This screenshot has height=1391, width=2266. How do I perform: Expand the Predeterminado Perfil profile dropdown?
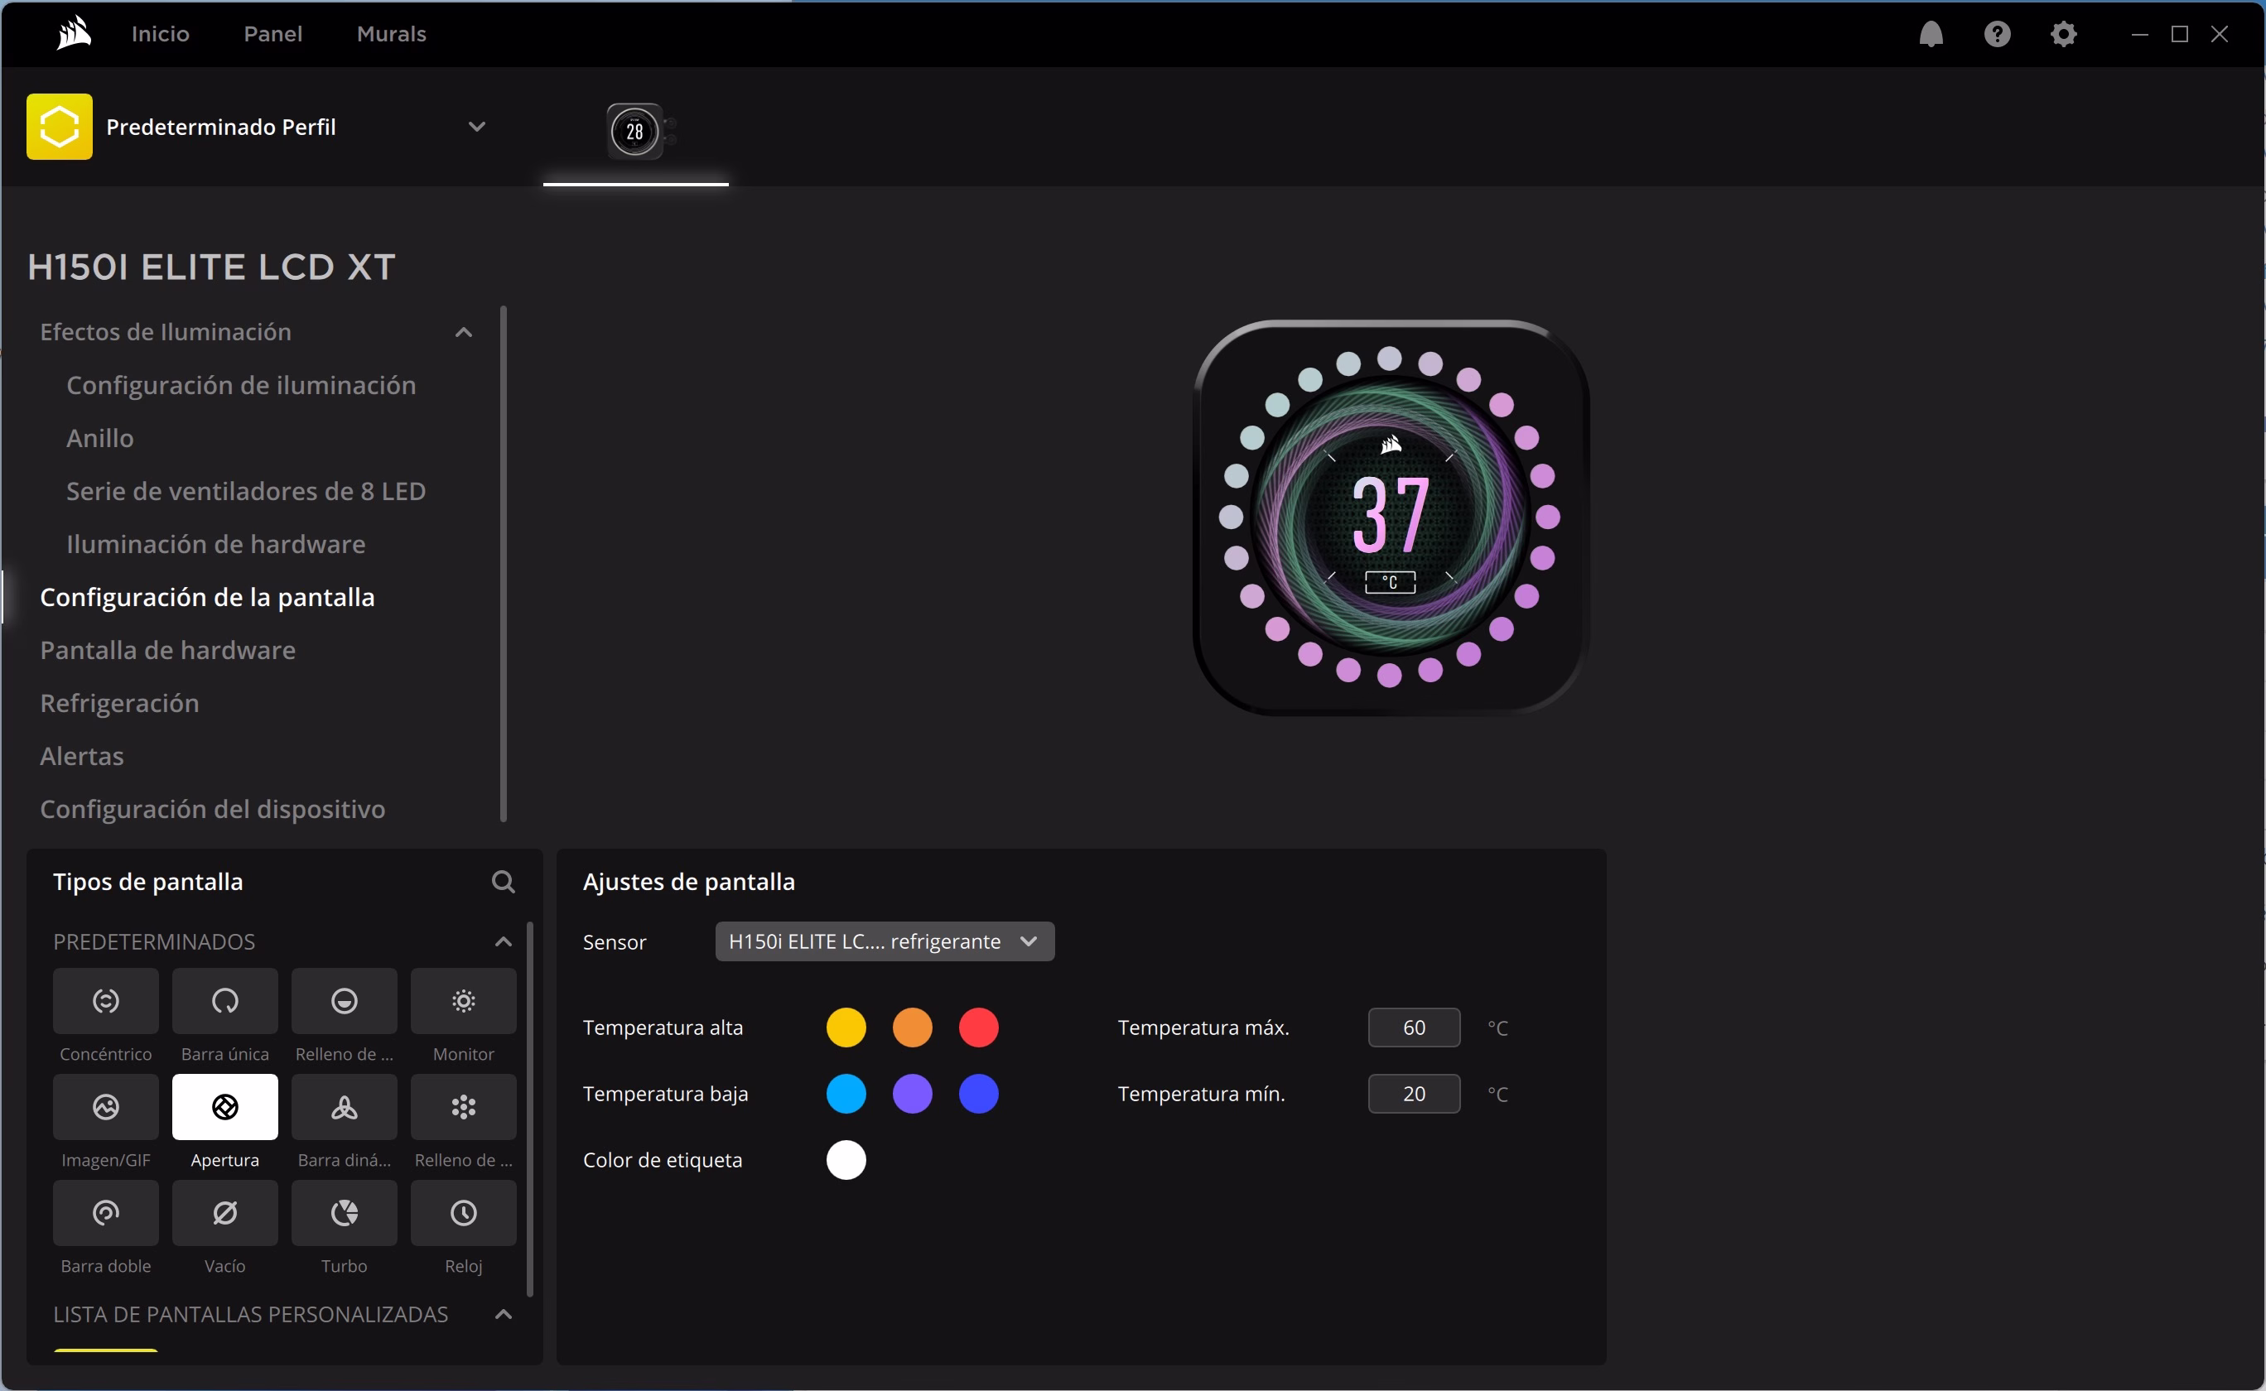[475, 127]
